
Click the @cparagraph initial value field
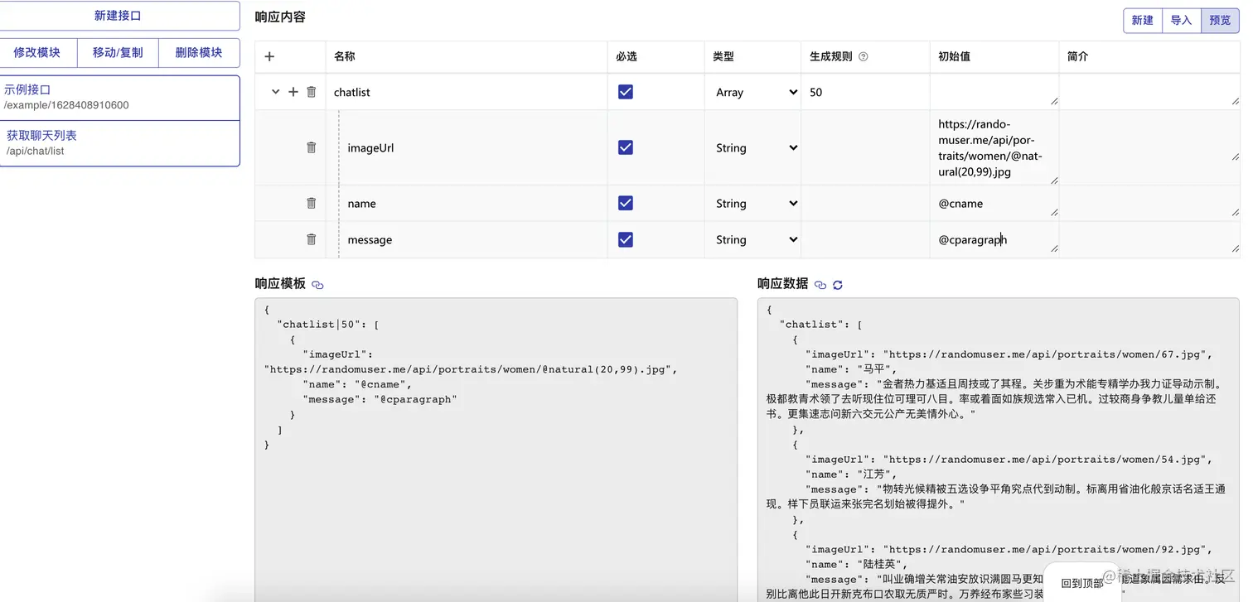point(994,239)
